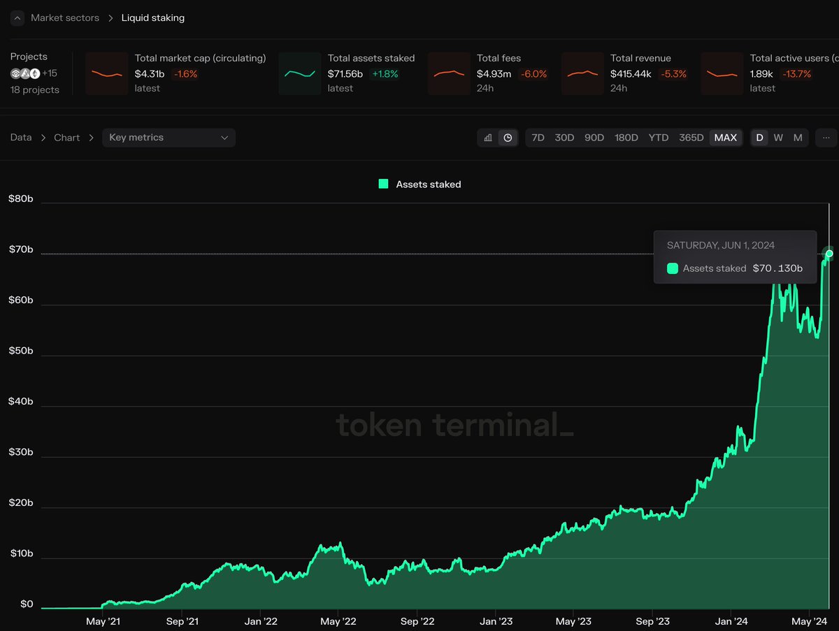This screenshot has height=631, width=839.
Task: Click the Liquid staking breadcrumb
Action: [x=153, y=18]
